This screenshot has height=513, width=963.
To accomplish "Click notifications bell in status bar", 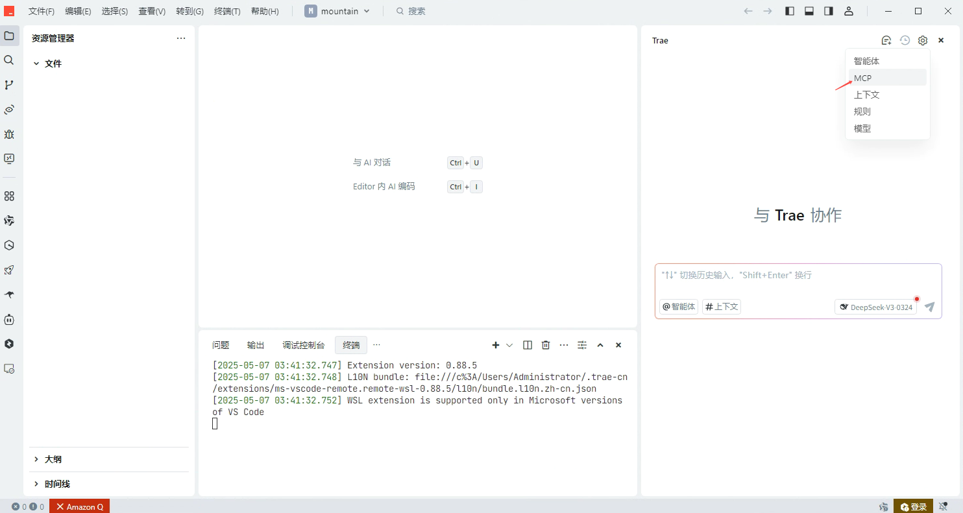I will 943,507.
